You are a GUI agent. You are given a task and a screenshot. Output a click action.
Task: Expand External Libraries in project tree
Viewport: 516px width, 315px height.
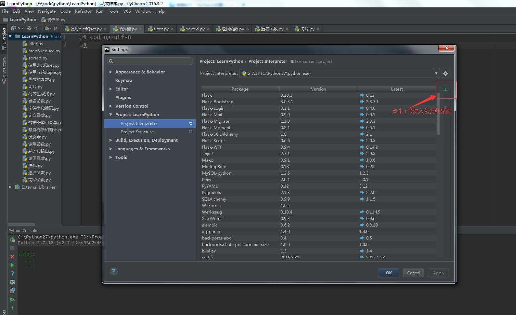(x=10, y=187)
